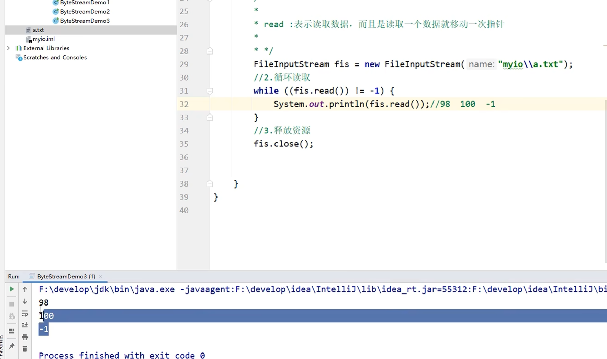This screenshot has height=359, width=607.
Task: Click the External Libraries label
Action: (x=46, y=48)
